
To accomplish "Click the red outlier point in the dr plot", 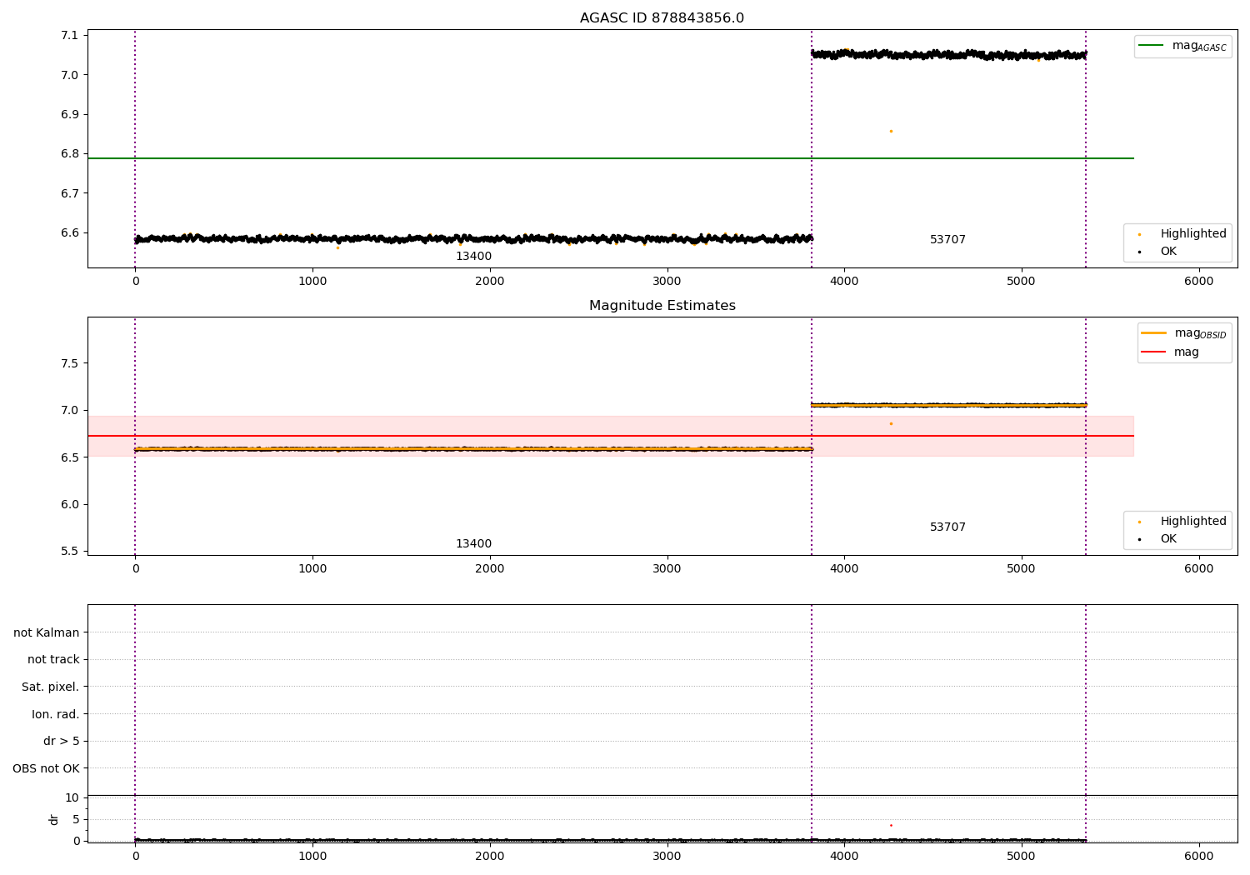I will (891, 825).
